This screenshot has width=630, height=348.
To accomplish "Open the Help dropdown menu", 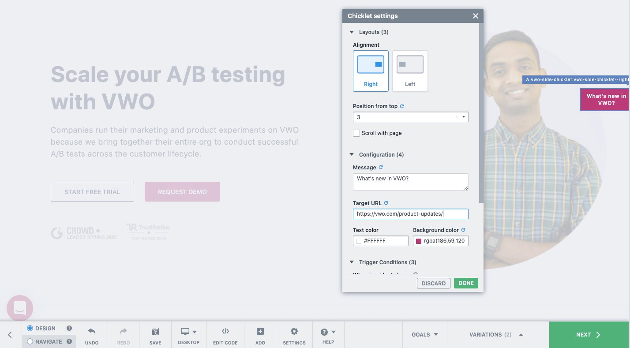I will (x=328, y=335).
